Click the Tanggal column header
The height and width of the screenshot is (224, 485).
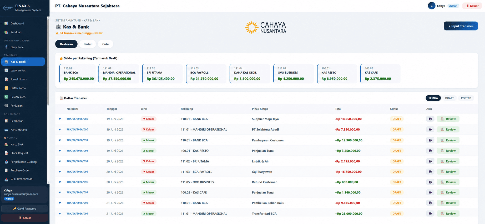point(112,109)
